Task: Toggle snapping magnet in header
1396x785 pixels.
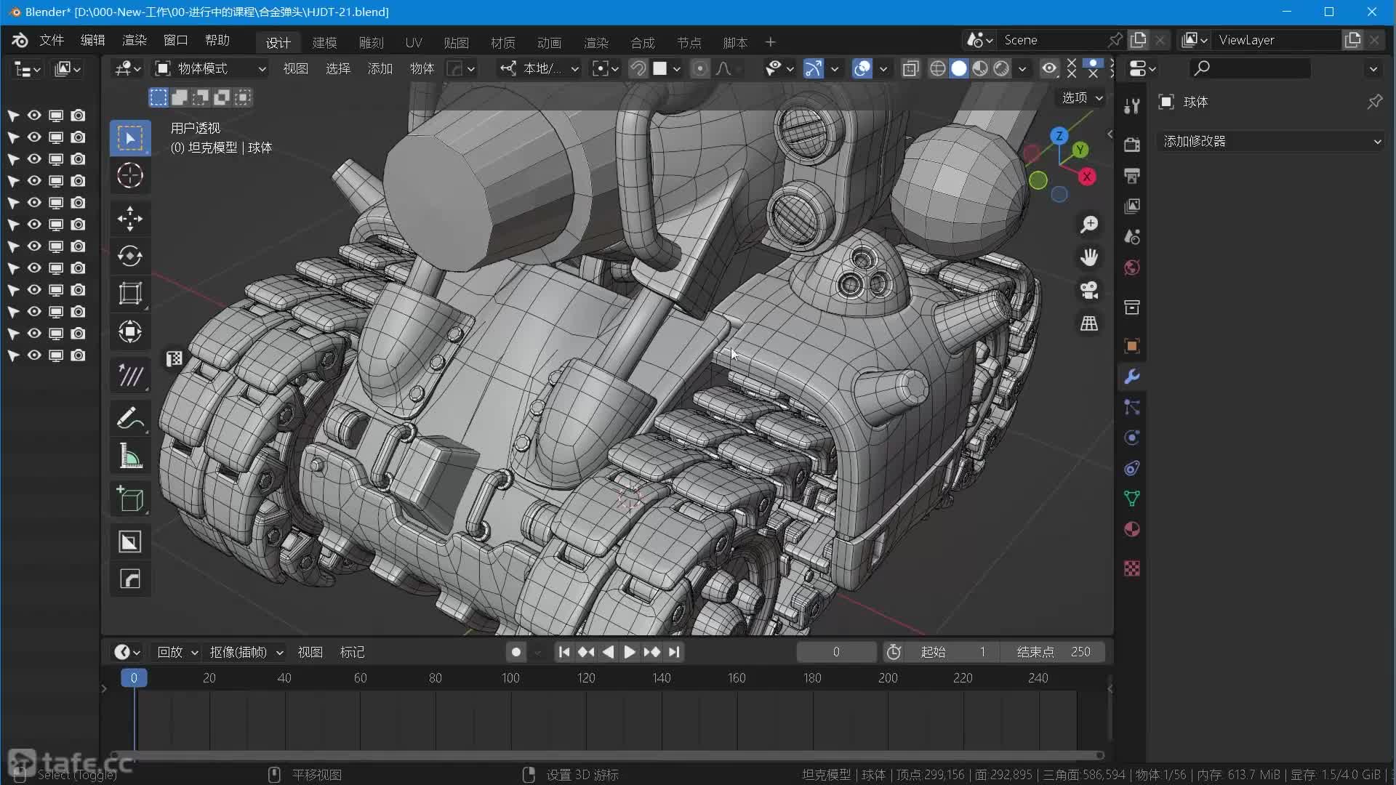Action: [638, 68]
